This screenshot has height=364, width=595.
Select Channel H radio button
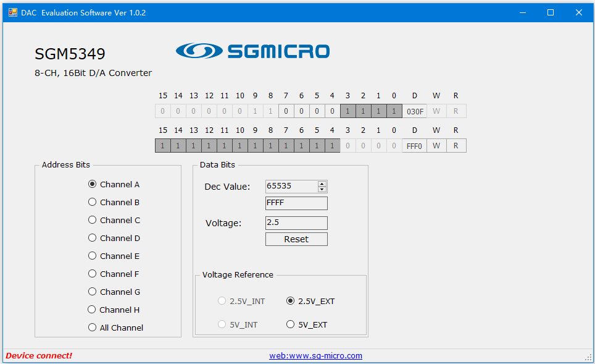[114, 310]
